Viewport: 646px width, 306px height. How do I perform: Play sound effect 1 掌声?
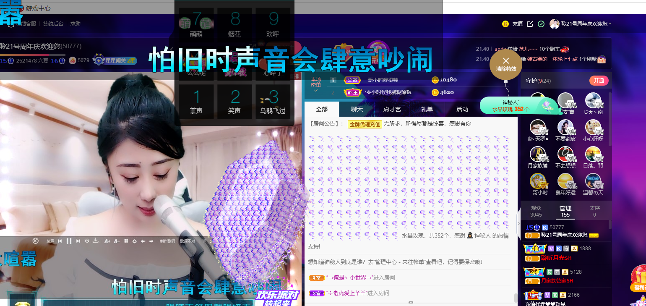click(196, 102)
